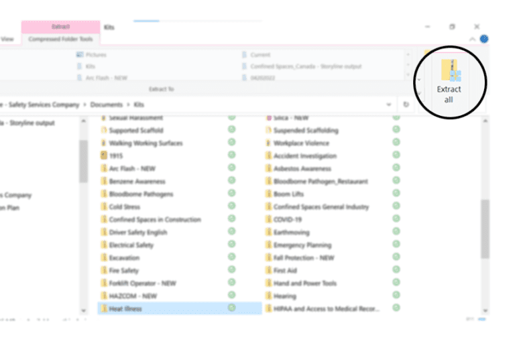515x337 pixels.
Task: Open the COVID-19 folder
Action: point(288,220)
